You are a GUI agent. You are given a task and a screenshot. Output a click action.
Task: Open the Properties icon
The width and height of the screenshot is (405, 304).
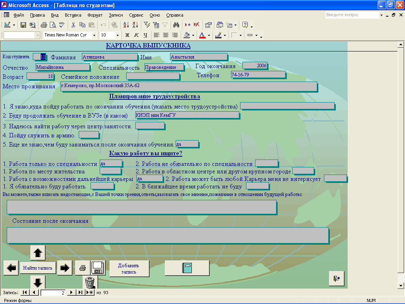[208, 25]
